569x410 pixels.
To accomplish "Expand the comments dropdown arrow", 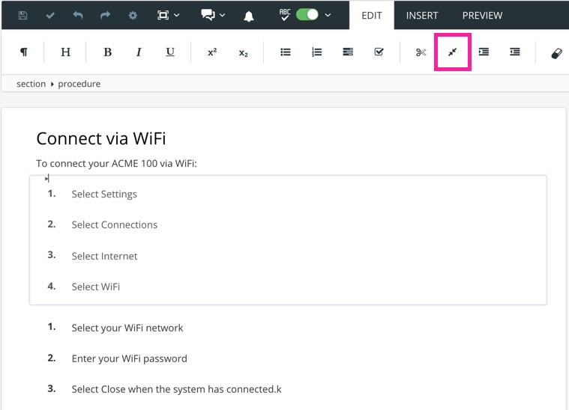I will 223,15.
